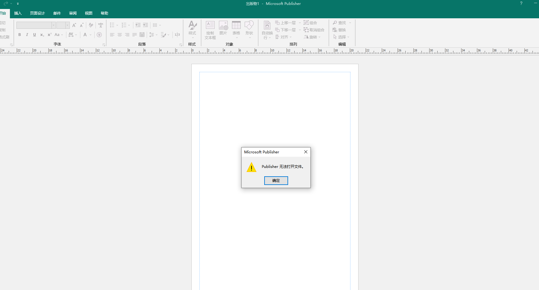Click the redo arrow in quick access toolbar
The width and height of the screenshot is (539, 290).
(x=6, y=4)
